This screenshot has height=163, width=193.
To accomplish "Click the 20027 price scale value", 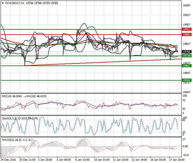I will click(x=187, y=15).
